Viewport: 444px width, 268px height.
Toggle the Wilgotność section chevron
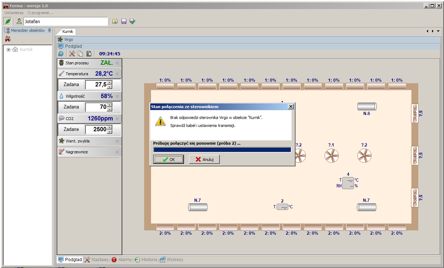coord(117,96)
